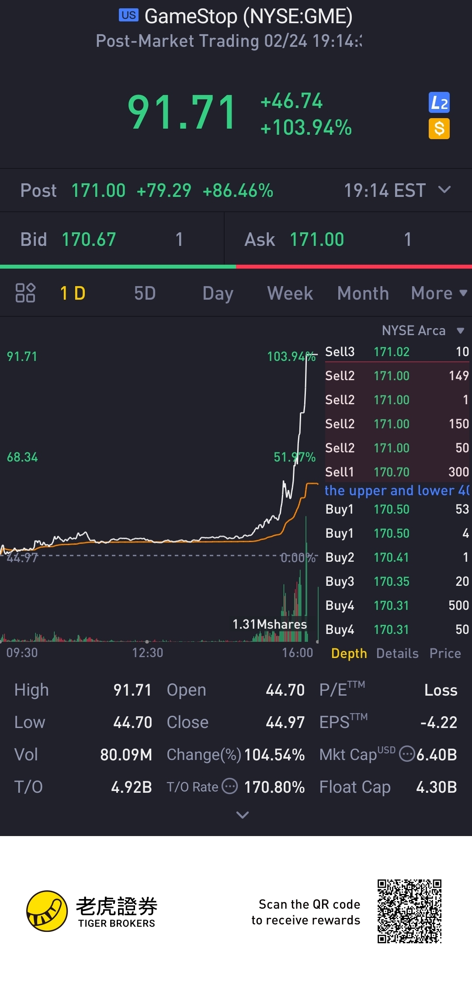Tap the Buy1 row with 53 shares
The image size is (472, 987).
(x=397, y=509)
